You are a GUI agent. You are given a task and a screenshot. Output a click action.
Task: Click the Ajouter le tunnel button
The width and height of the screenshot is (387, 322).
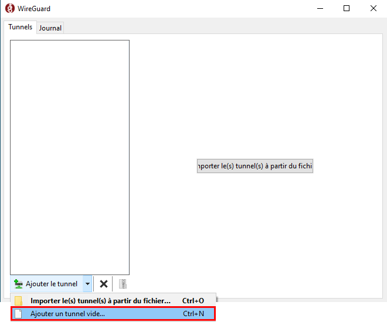46,284
